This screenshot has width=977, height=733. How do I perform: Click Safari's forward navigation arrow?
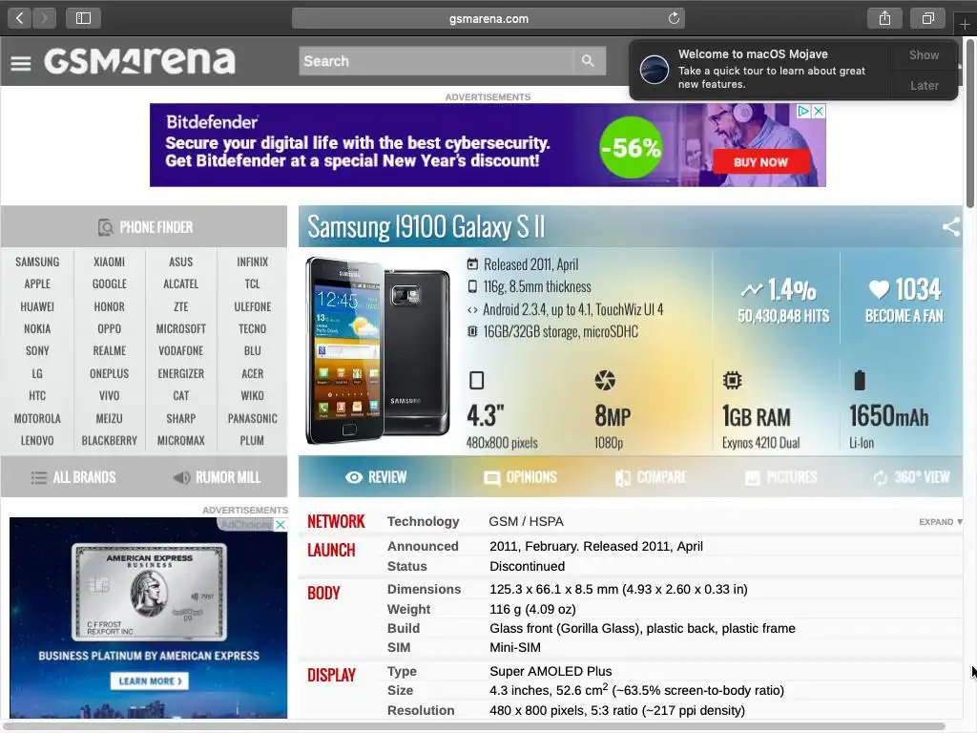pos(44,18)
